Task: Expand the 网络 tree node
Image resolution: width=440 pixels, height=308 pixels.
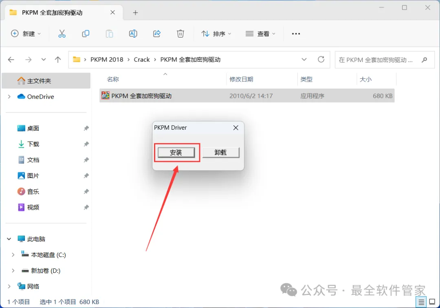Action: point(9,286)
